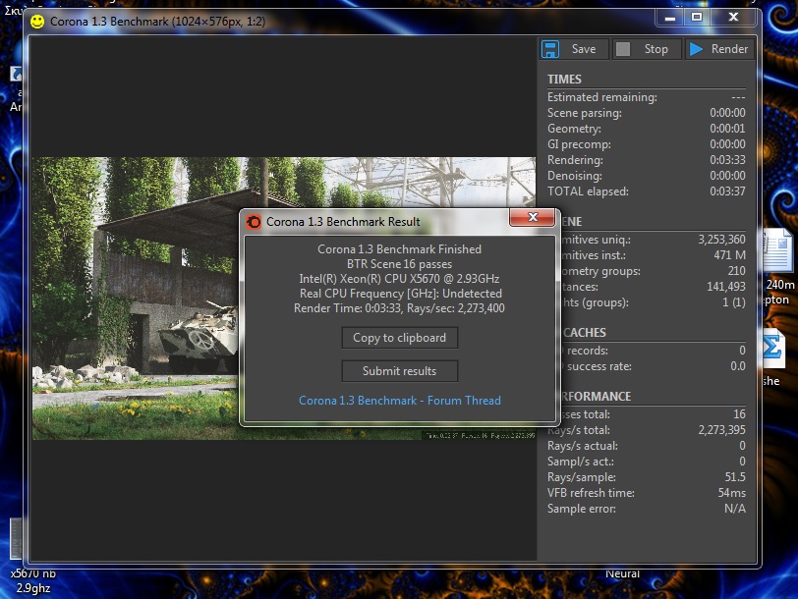Select the 240m desktop document icon

tap(778, 267)
